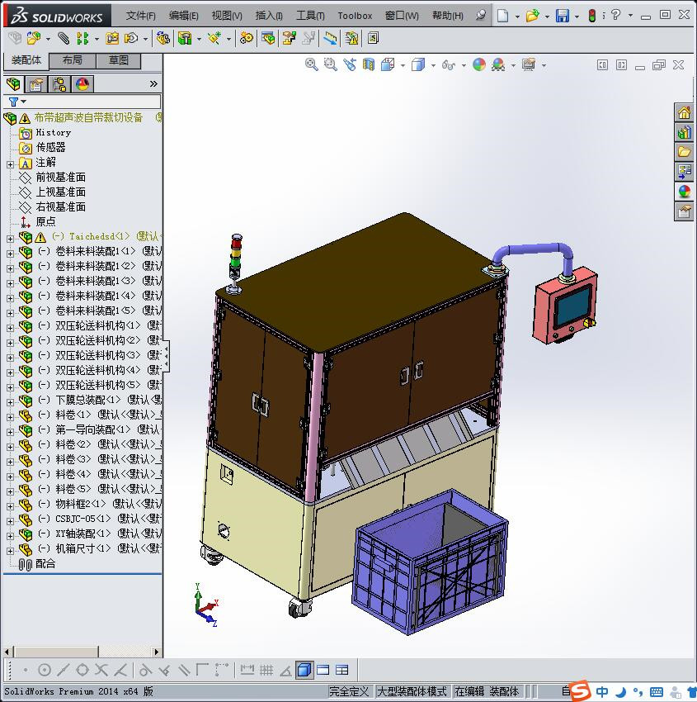
Task: Click the New document icon
Action: point(503,16)
